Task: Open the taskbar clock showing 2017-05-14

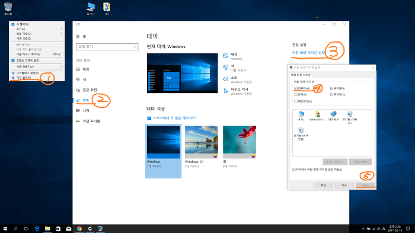Action: [x=395, y=229]
